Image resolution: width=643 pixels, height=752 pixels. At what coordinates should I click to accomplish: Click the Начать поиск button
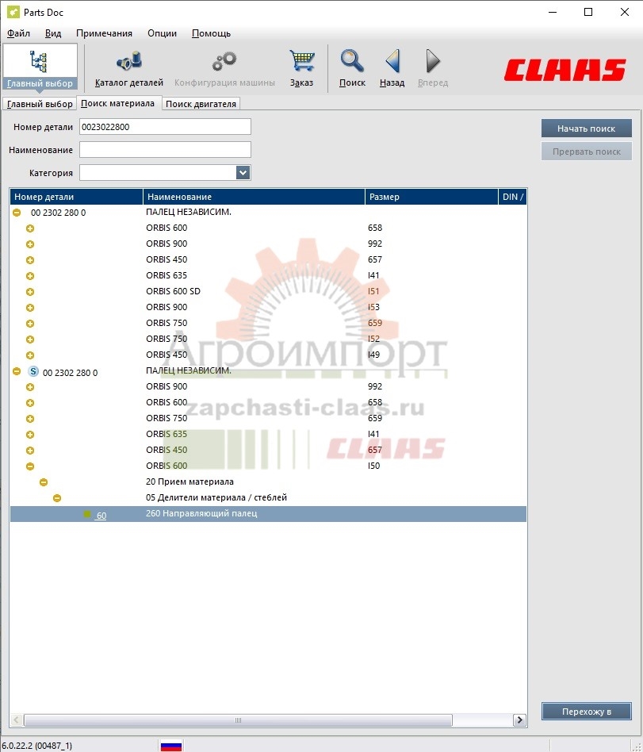587,128
